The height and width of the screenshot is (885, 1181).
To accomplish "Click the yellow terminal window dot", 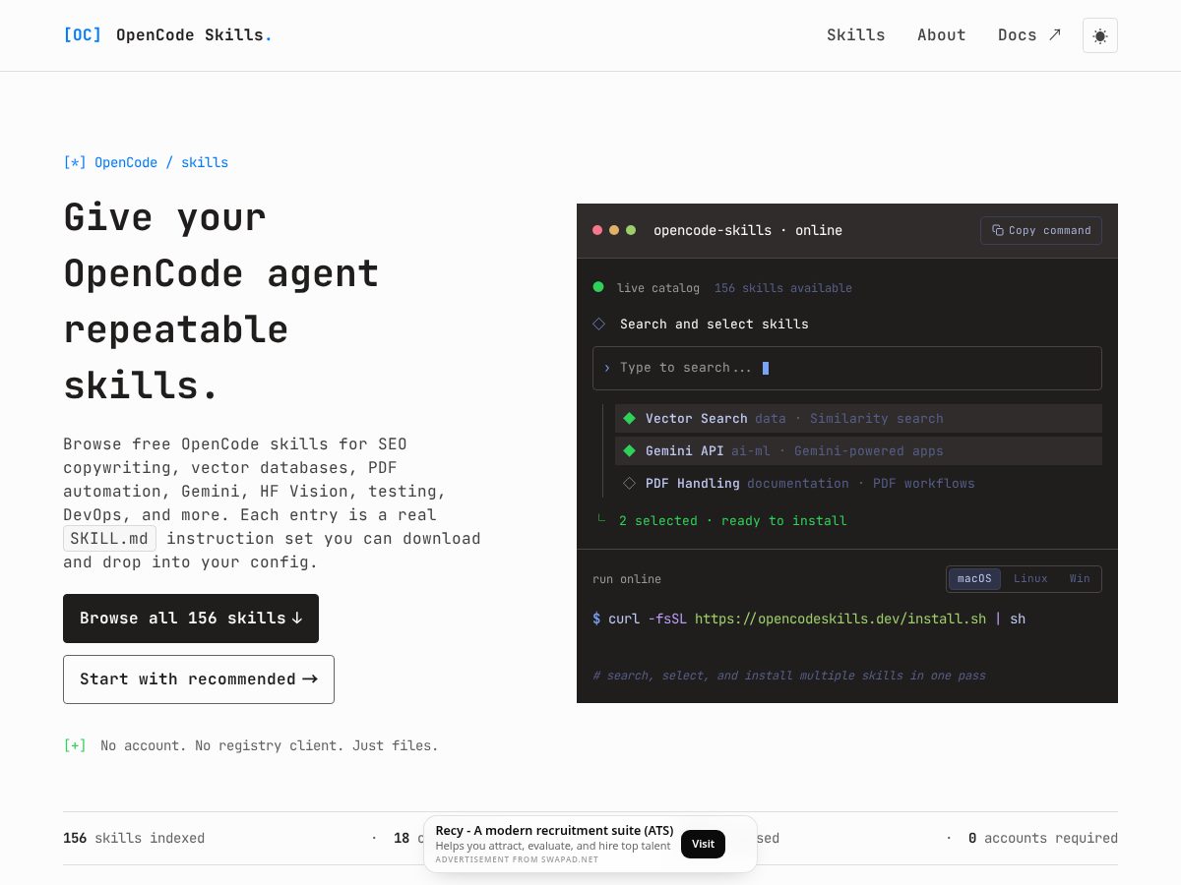I will (614, 230).
